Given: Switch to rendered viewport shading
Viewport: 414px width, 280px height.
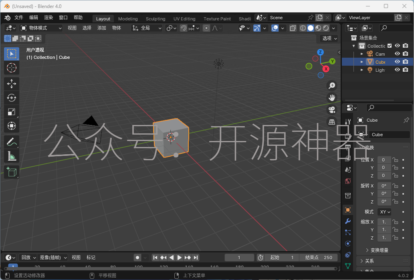Looking at the screenshot, I should tap(326, 28).
